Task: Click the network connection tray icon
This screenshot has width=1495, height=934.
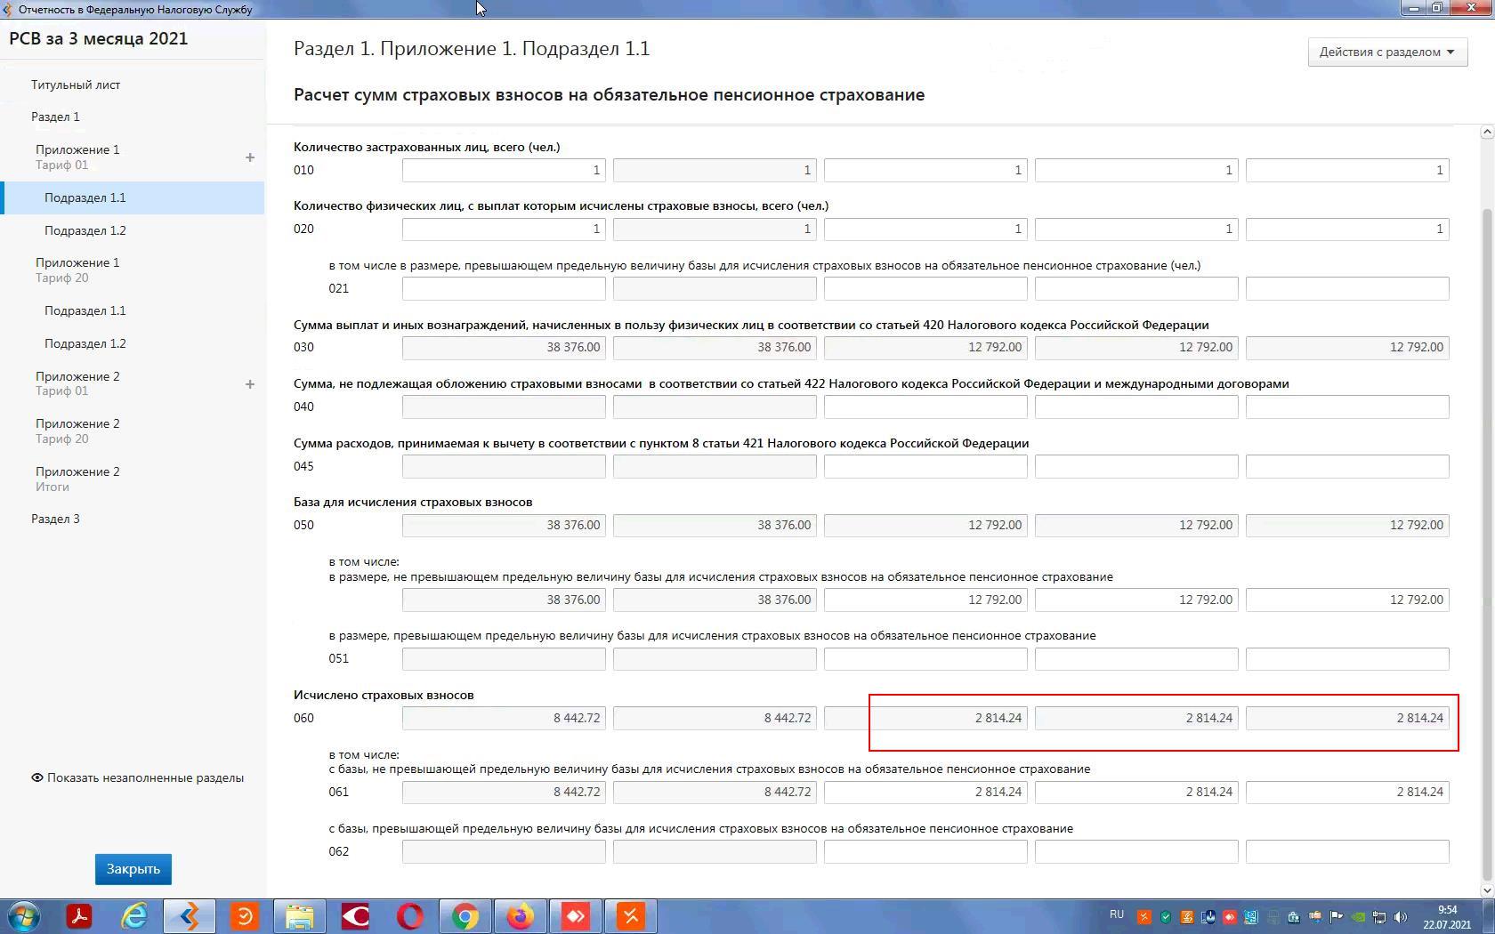Action: click(x=1379, y=917)
